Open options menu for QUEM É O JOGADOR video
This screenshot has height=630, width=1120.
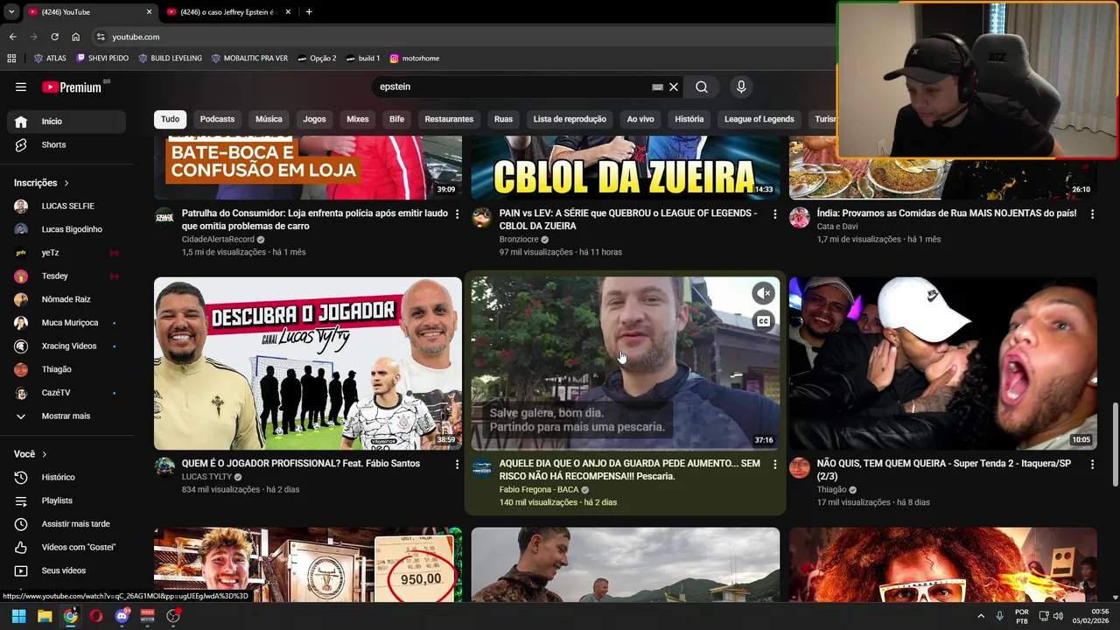[457, 465]
